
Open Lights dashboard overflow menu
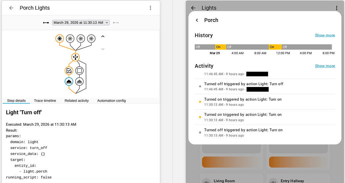pos(337,8)
